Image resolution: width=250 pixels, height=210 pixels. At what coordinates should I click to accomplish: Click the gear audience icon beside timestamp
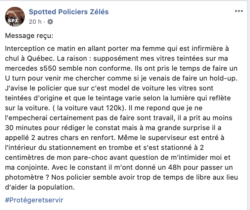[x=50, y=22]
